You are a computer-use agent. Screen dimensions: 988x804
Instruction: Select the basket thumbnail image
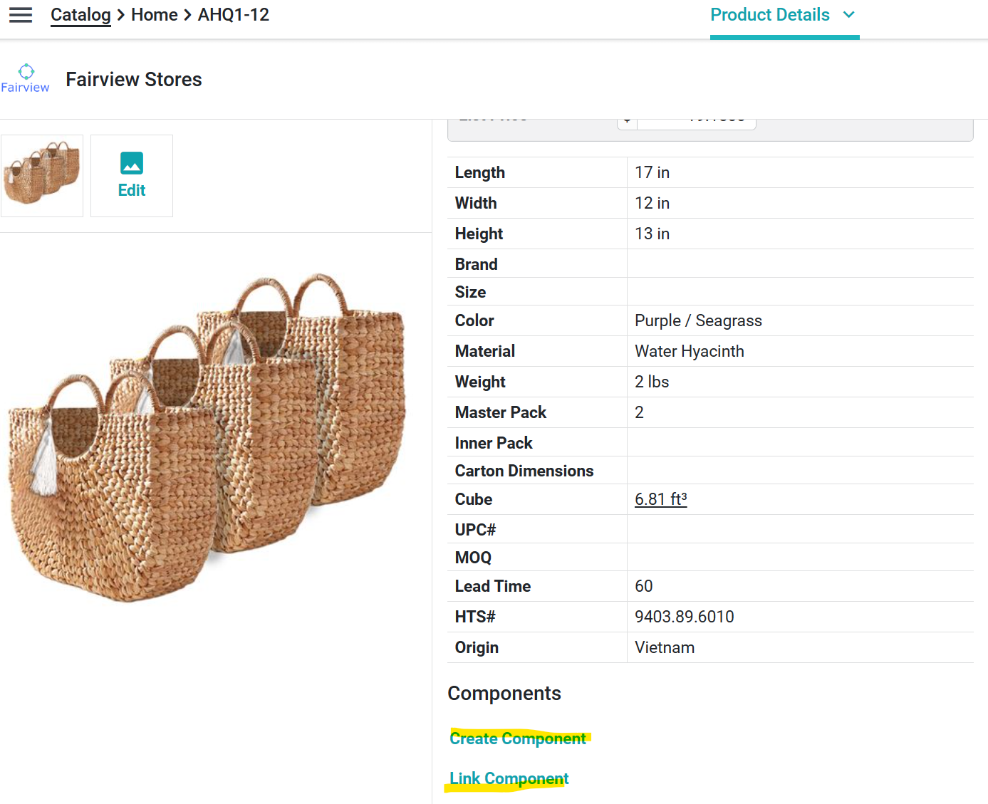coord(42,175)
